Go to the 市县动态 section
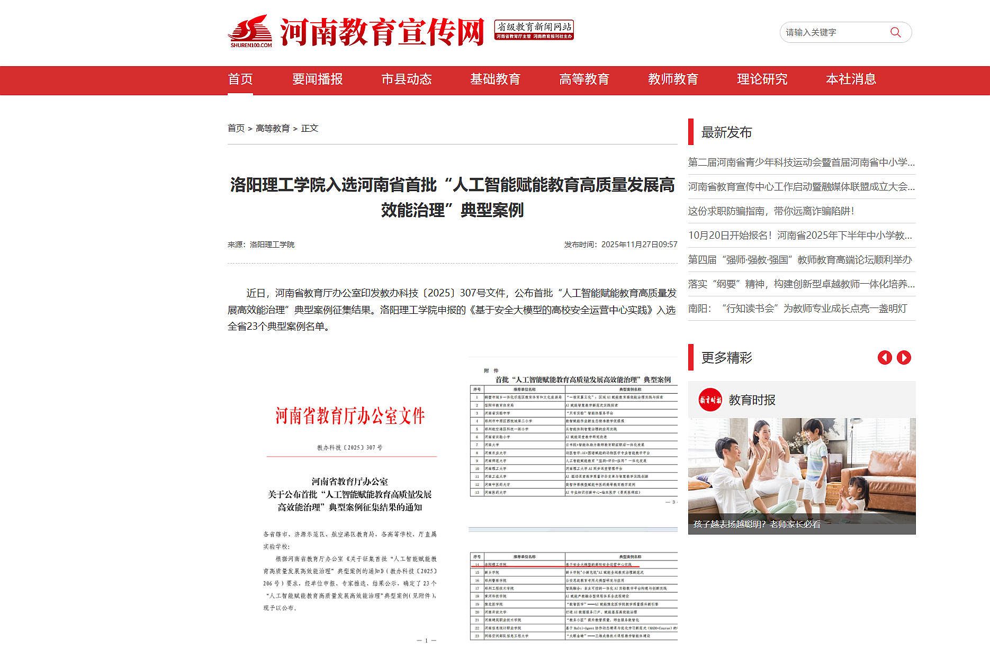 [406, 79]
